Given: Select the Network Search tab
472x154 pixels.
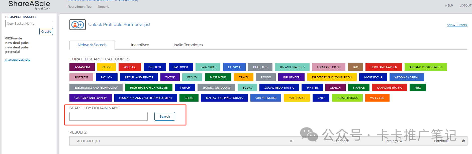Looking at the screenshot, I should (x=92, y=45).
